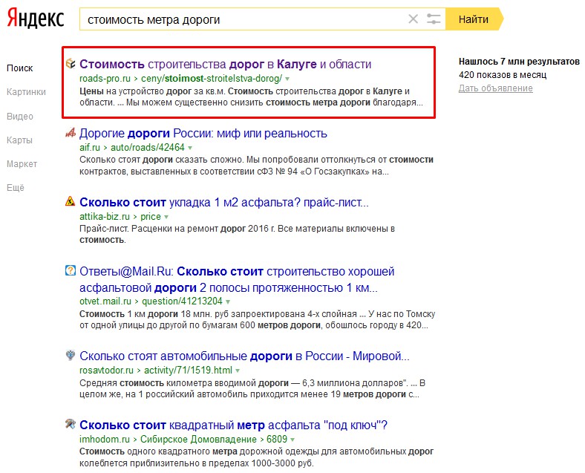This screenshot has height=473, width=585.
Task: Click the imhodom.ru favicon
Action: pos(71,424)
